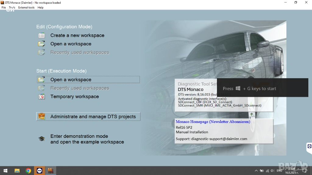This screenshot has height=175, width=312.
Task: Click the briefcase icon for DTS projects
Action: (41, 117)
